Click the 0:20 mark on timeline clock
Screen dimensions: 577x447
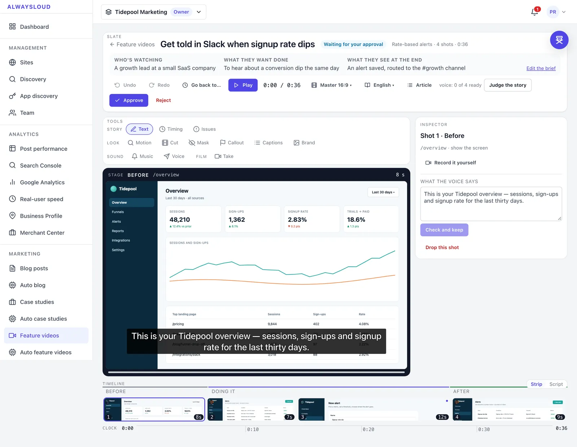(368, 429)
